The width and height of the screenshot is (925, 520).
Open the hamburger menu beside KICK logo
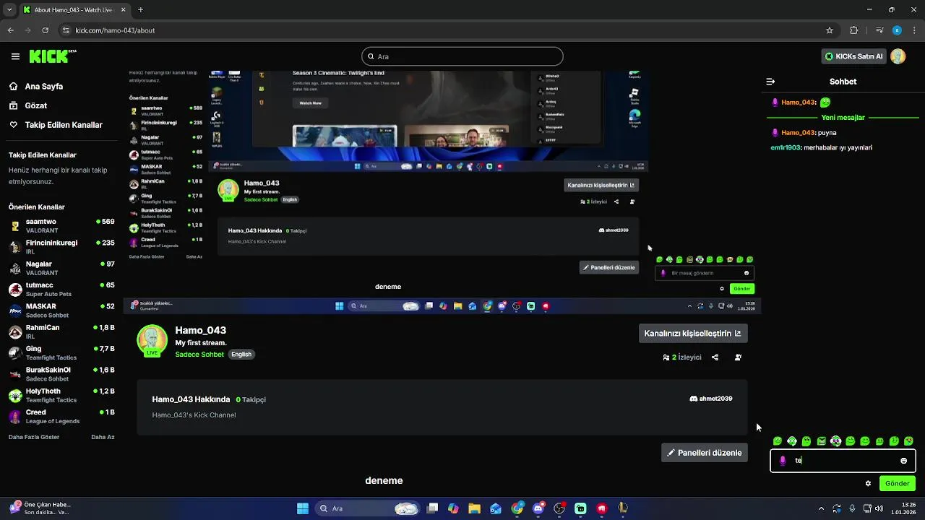pyautogui.click(x=15, y=56)
